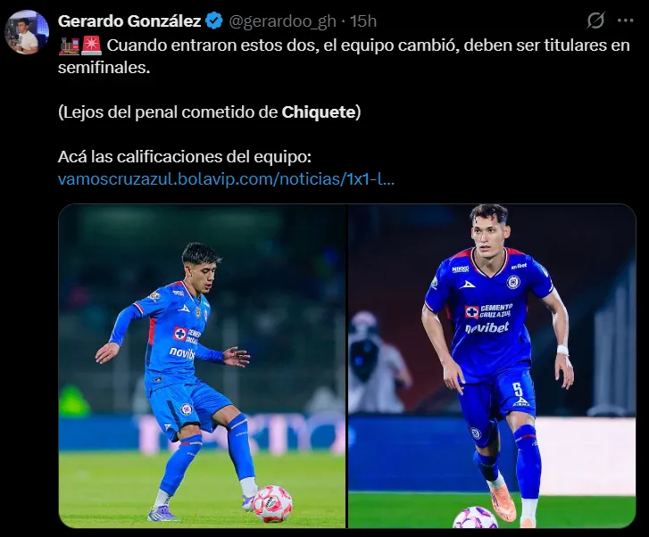Click the truncated ellipsis ending the link
This screenshot has width=649, height=537.
tap(386, 178)
